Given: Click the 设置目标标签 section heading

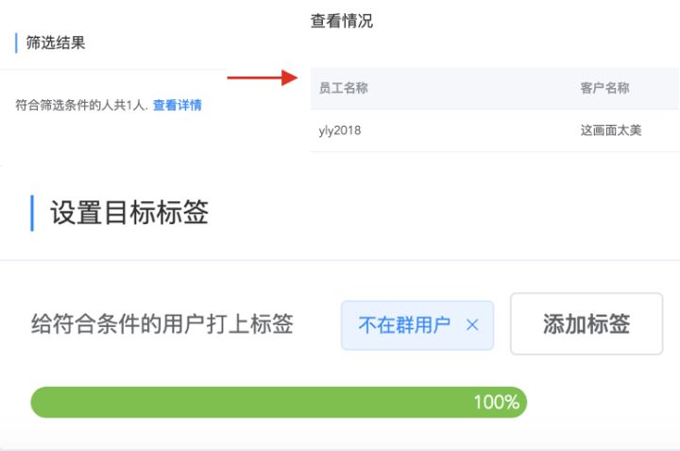Looking at the screenshot, I should [x=129, y=213].
